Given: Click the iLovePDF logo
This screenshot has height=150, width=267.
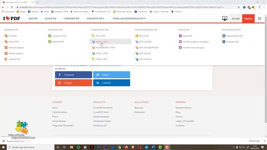Looking at the screenshot, I should click(12, 18).
